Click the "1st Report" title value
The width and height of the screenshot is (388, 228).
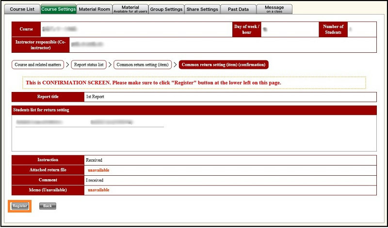pyautogui.click(x=95, y=97)
